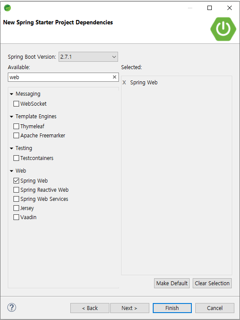
Task: Click the Spring Boot power logo
Action: (224, 29)
